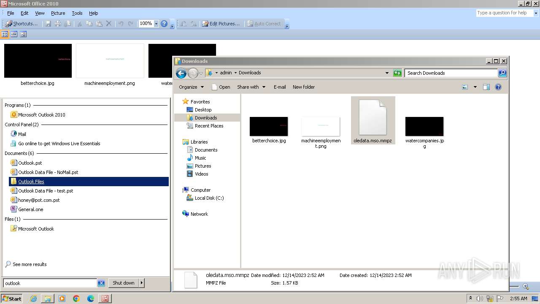Open the Picture menu

coord(58,13)
